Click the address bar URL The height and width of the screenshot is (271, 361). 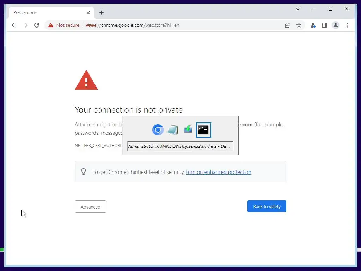pyautogui.click(x=133, y=25)
